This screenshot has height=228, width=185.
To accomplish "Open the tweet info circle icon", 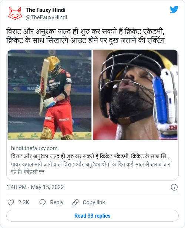I will pyautogui.click(x=174, y=187).
